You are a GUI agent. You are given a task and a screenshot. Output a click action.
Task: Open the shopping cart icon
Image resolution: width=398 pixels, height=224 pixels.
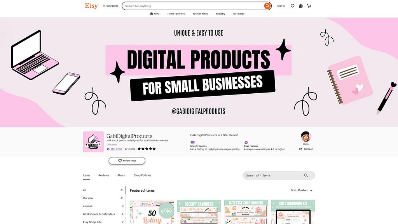coord(309,6)
